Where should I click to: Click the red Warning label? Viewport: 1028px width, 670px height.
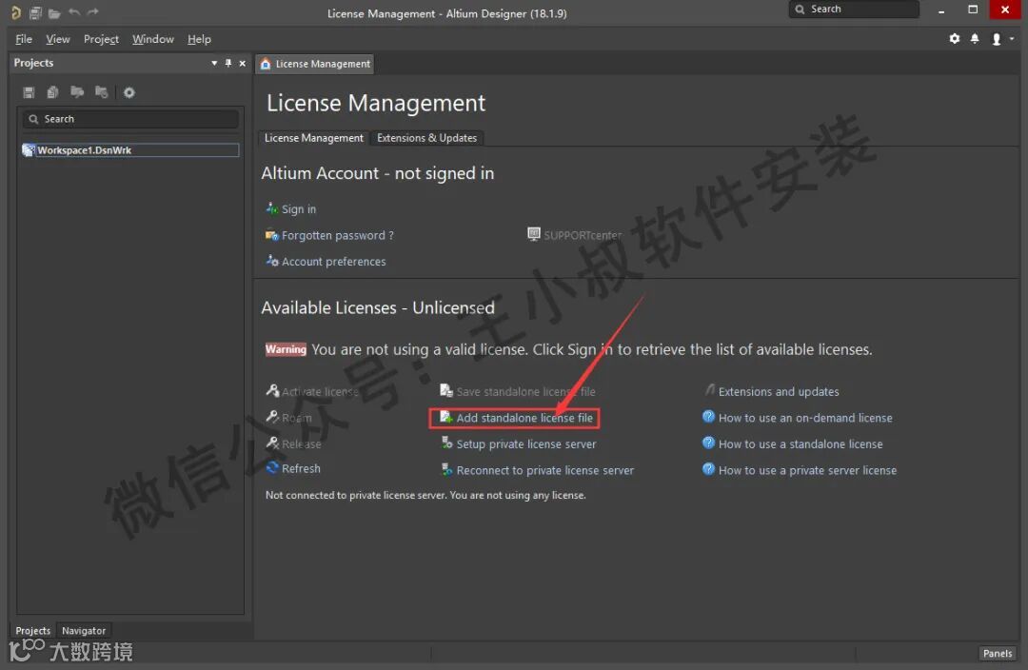coord(286,349)
